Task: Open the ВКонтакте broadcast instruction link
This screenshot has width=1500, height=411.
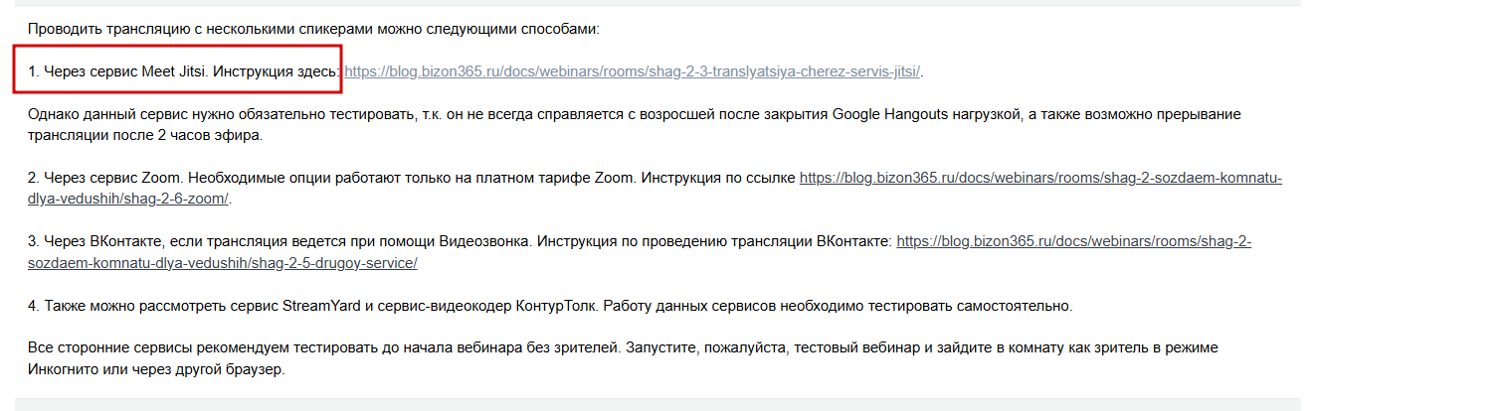Action: (1074, 241)
